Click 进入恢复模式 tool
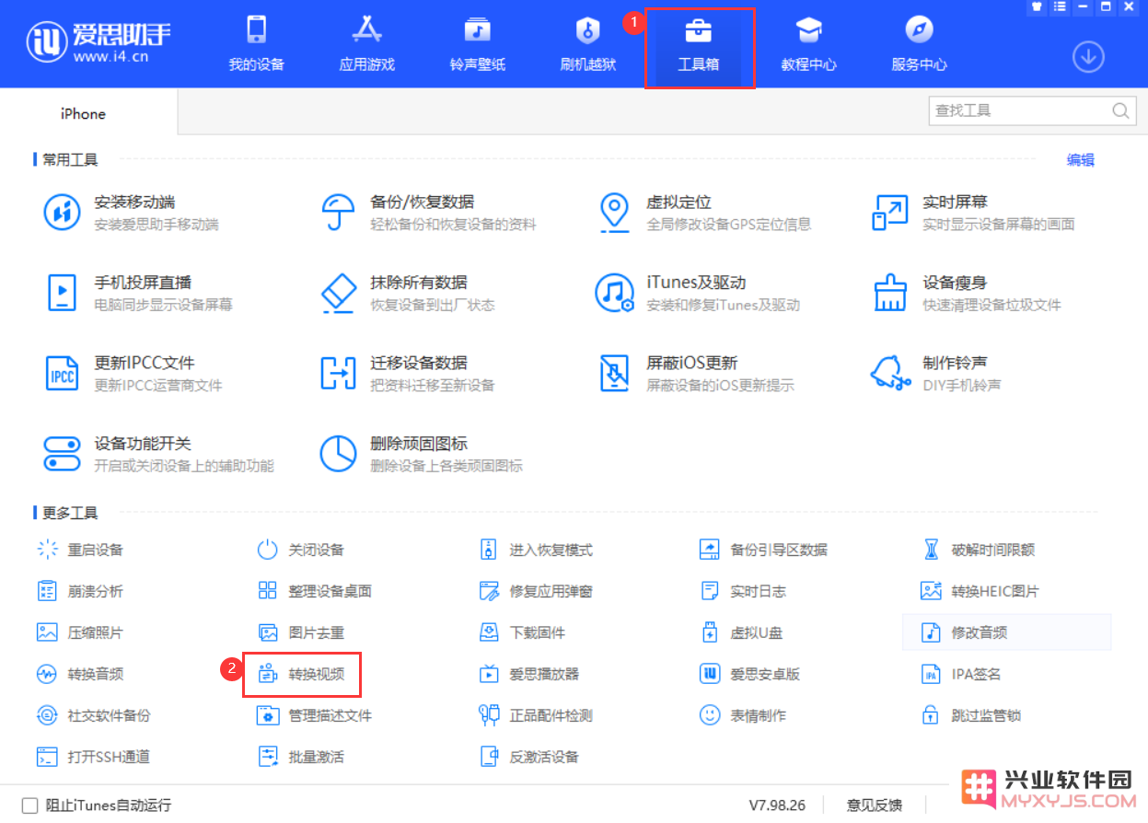 pos(536,550)
